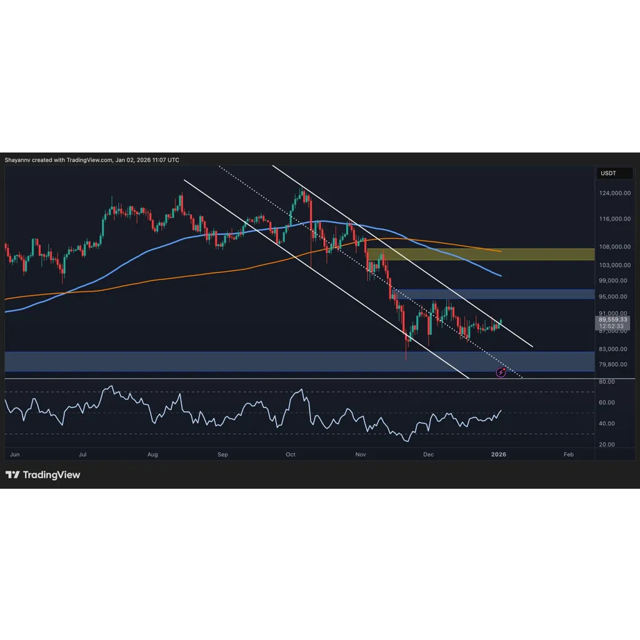Click the Feb time axis label
This screenshot has width=640, height=640.
click(569, 454)
